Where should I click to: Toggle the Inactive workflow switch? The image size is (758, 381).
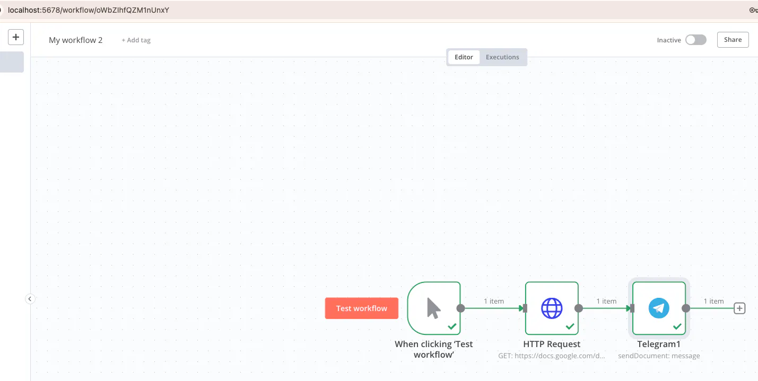696,40
